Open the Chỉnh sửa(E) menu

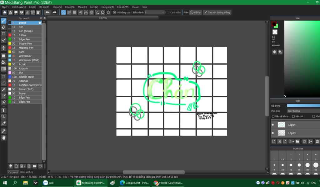pyautogui.click(x=18, y=7)
